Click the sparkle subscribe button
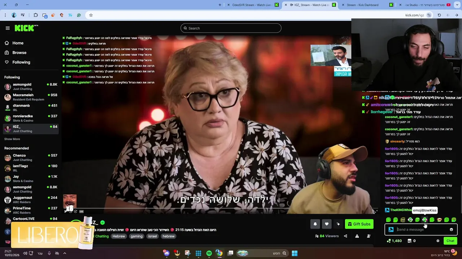Screen dimensions: 462x259 [338, 224]
